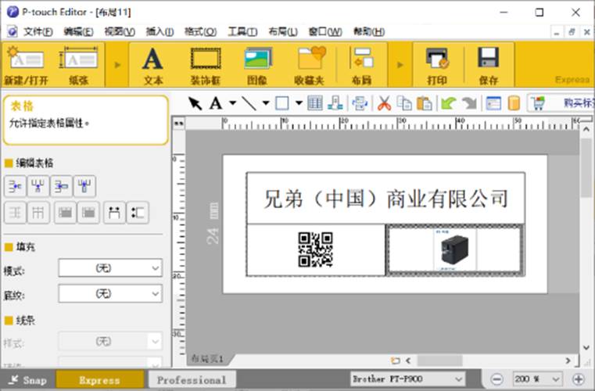
Task: Insert an 图像 (Image)
Action: point(258,65)
